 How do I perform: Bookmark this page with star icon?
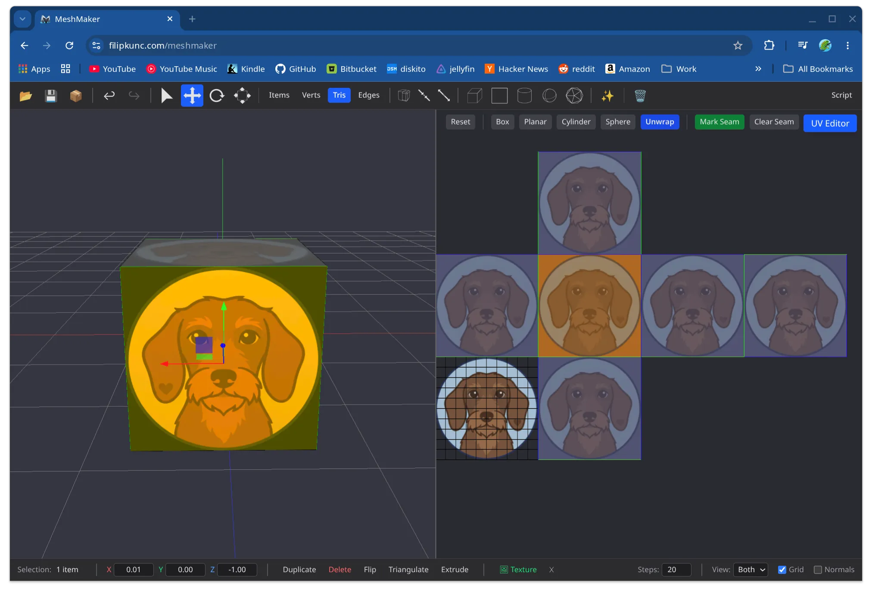click(738, 45)
